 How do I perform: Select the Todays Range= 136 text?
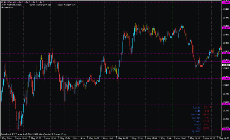click(x=66, y=5)
